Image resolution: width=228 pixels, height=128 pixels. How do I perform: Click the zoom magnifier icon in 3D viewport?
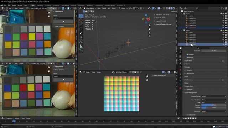pyautogui.click(x=150, y=25)
